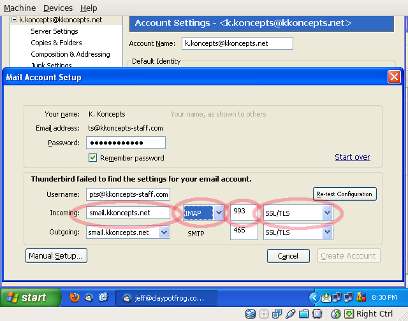The height and width of the screenshot is (321, 408).
Task: Click the second network connection tray icon
Action: [x=349, y=297]
